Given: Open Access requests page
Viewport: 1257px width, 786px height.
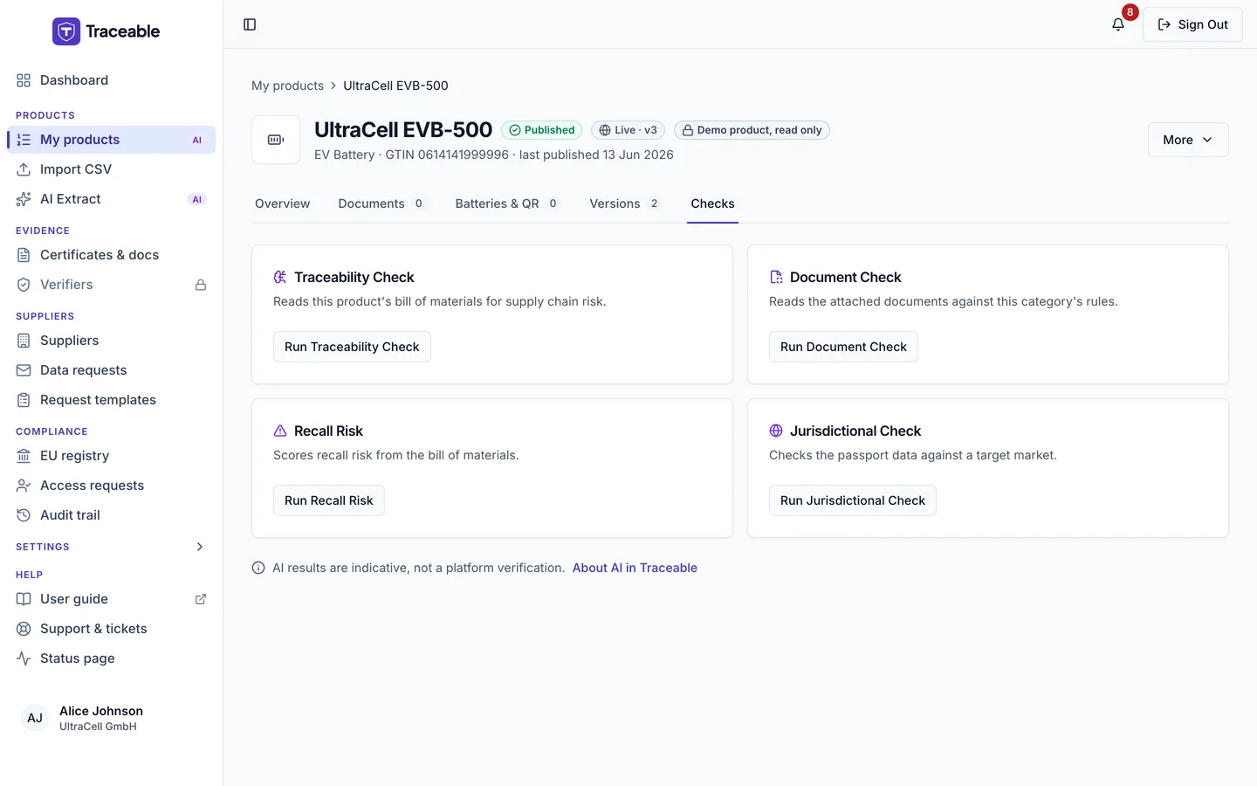Looking at the screenshot, I should coord(111,486).
